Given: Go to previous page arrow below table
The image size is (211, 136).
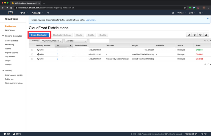Looking at the screenshot, I should [208, 64].
